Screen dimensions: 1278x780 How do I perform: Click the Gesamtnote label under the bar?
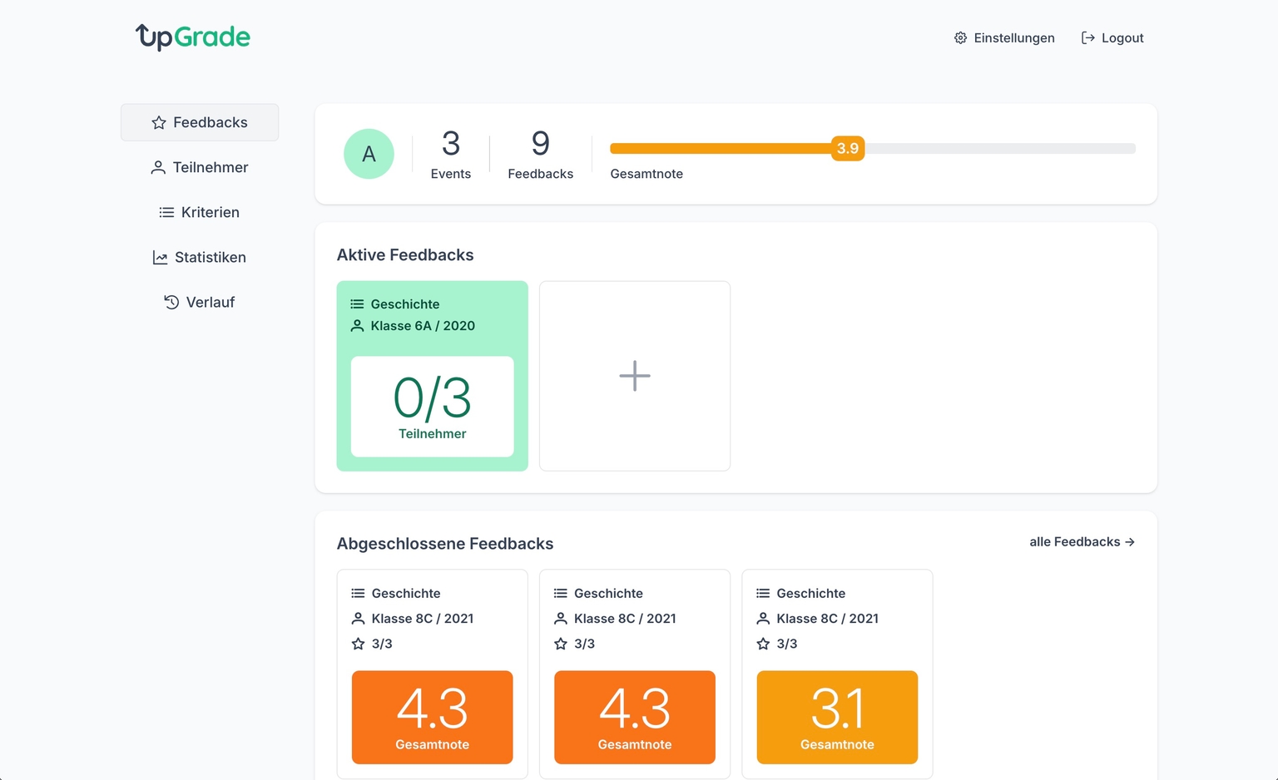point(646,174)
